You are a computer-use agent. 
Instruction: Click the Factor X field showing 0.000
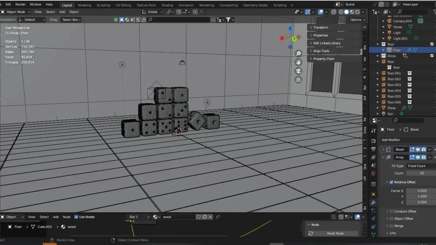tap(421, 191)
